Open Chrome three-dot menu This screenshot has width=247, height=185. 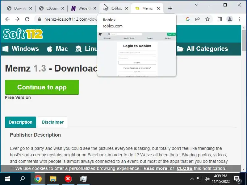point(240,19)
